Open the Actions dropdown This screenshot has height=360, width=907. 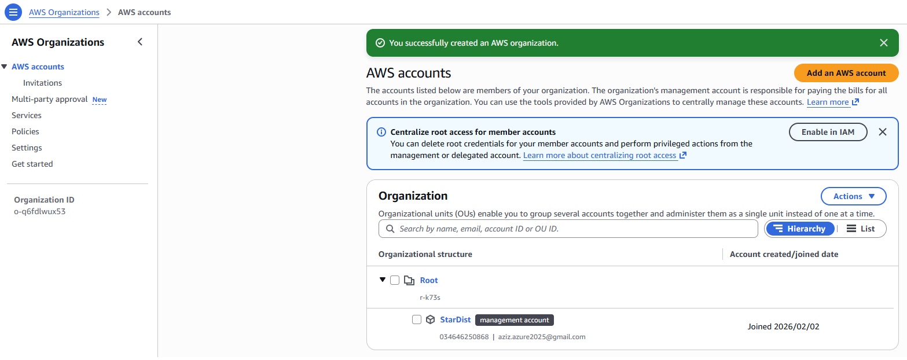[853, 196]
